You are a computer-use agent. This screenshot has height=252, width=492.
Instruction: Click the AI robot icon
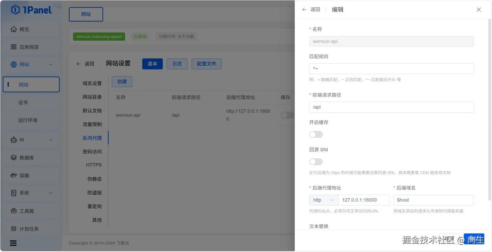[x=14, y=139]
